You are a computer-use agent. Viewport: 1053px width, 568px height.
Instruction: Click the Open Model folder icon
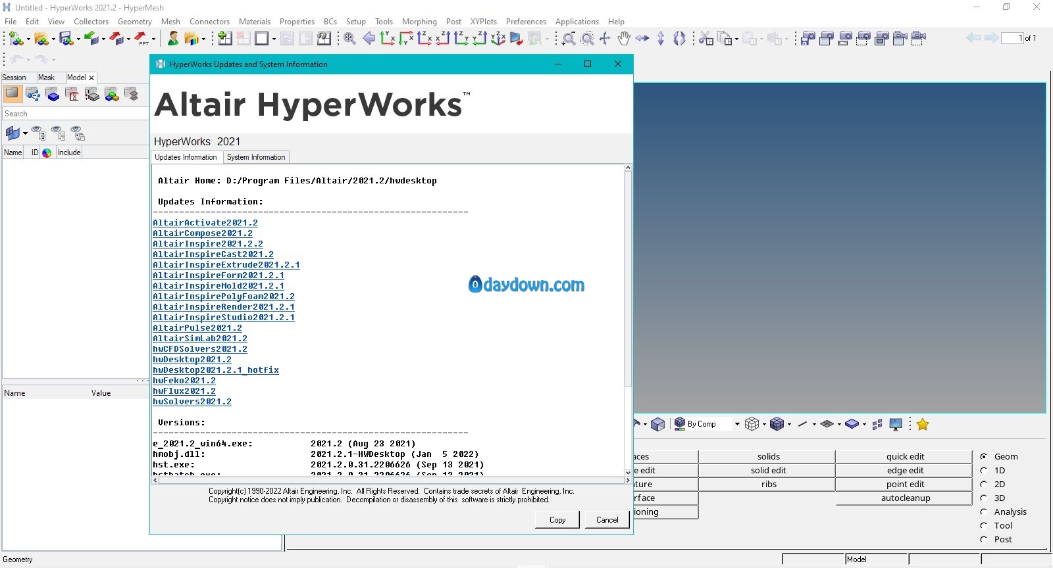pyautogui.click(x=41, y=39)
